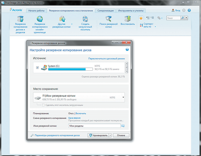Open settings gear icon at top right

pyautogui.click(x=184, y=10)
